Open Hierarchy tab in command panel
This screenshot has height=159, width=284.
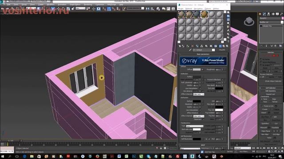tap(268, 14)
